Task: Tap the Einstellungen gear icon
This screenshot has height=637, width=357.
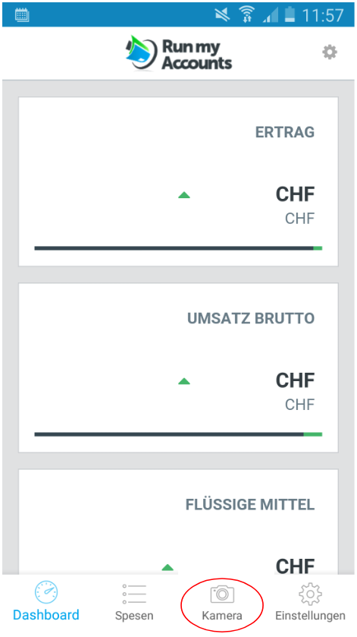Action: coord(310,594)
